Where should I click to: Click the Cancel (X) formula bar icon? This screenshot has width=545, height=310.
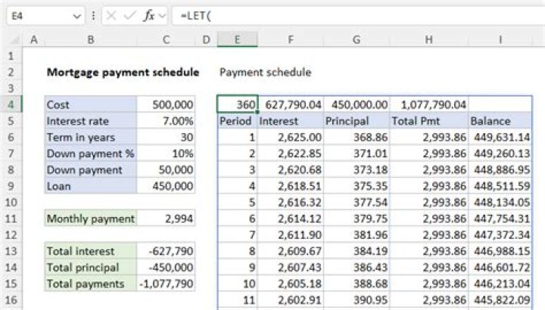[111, 16]
